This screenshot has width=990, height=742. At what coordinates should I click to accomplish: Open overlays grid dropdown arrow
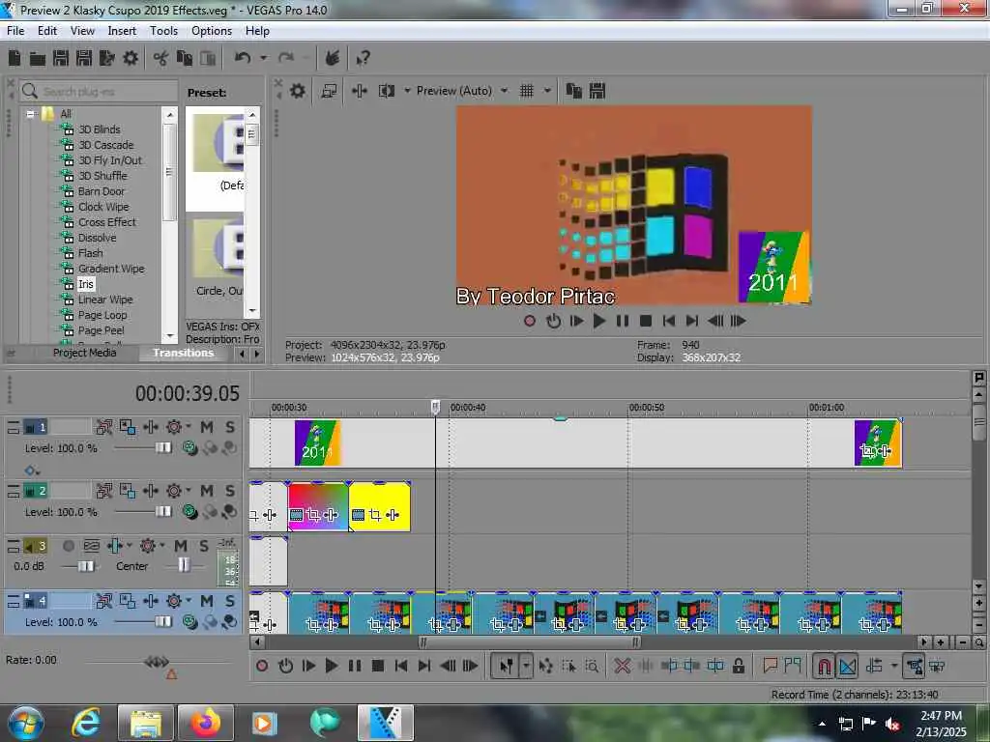(547, 91)
